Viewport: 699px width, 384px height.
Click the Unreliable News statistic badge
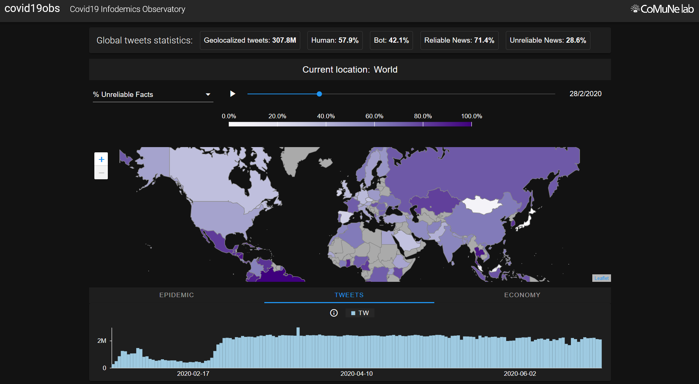point(547,40)
